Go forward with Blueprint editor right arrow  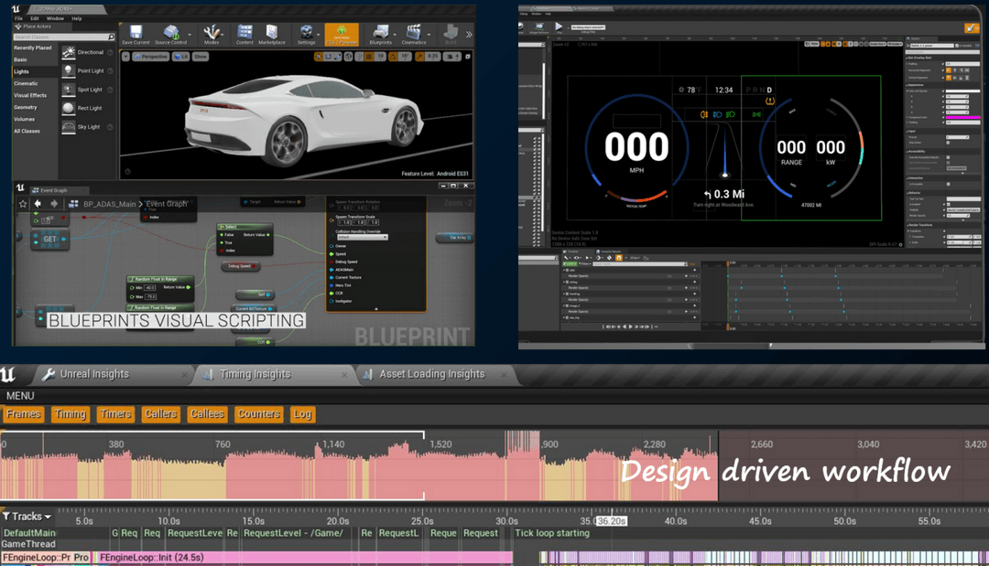pos(54,204)
